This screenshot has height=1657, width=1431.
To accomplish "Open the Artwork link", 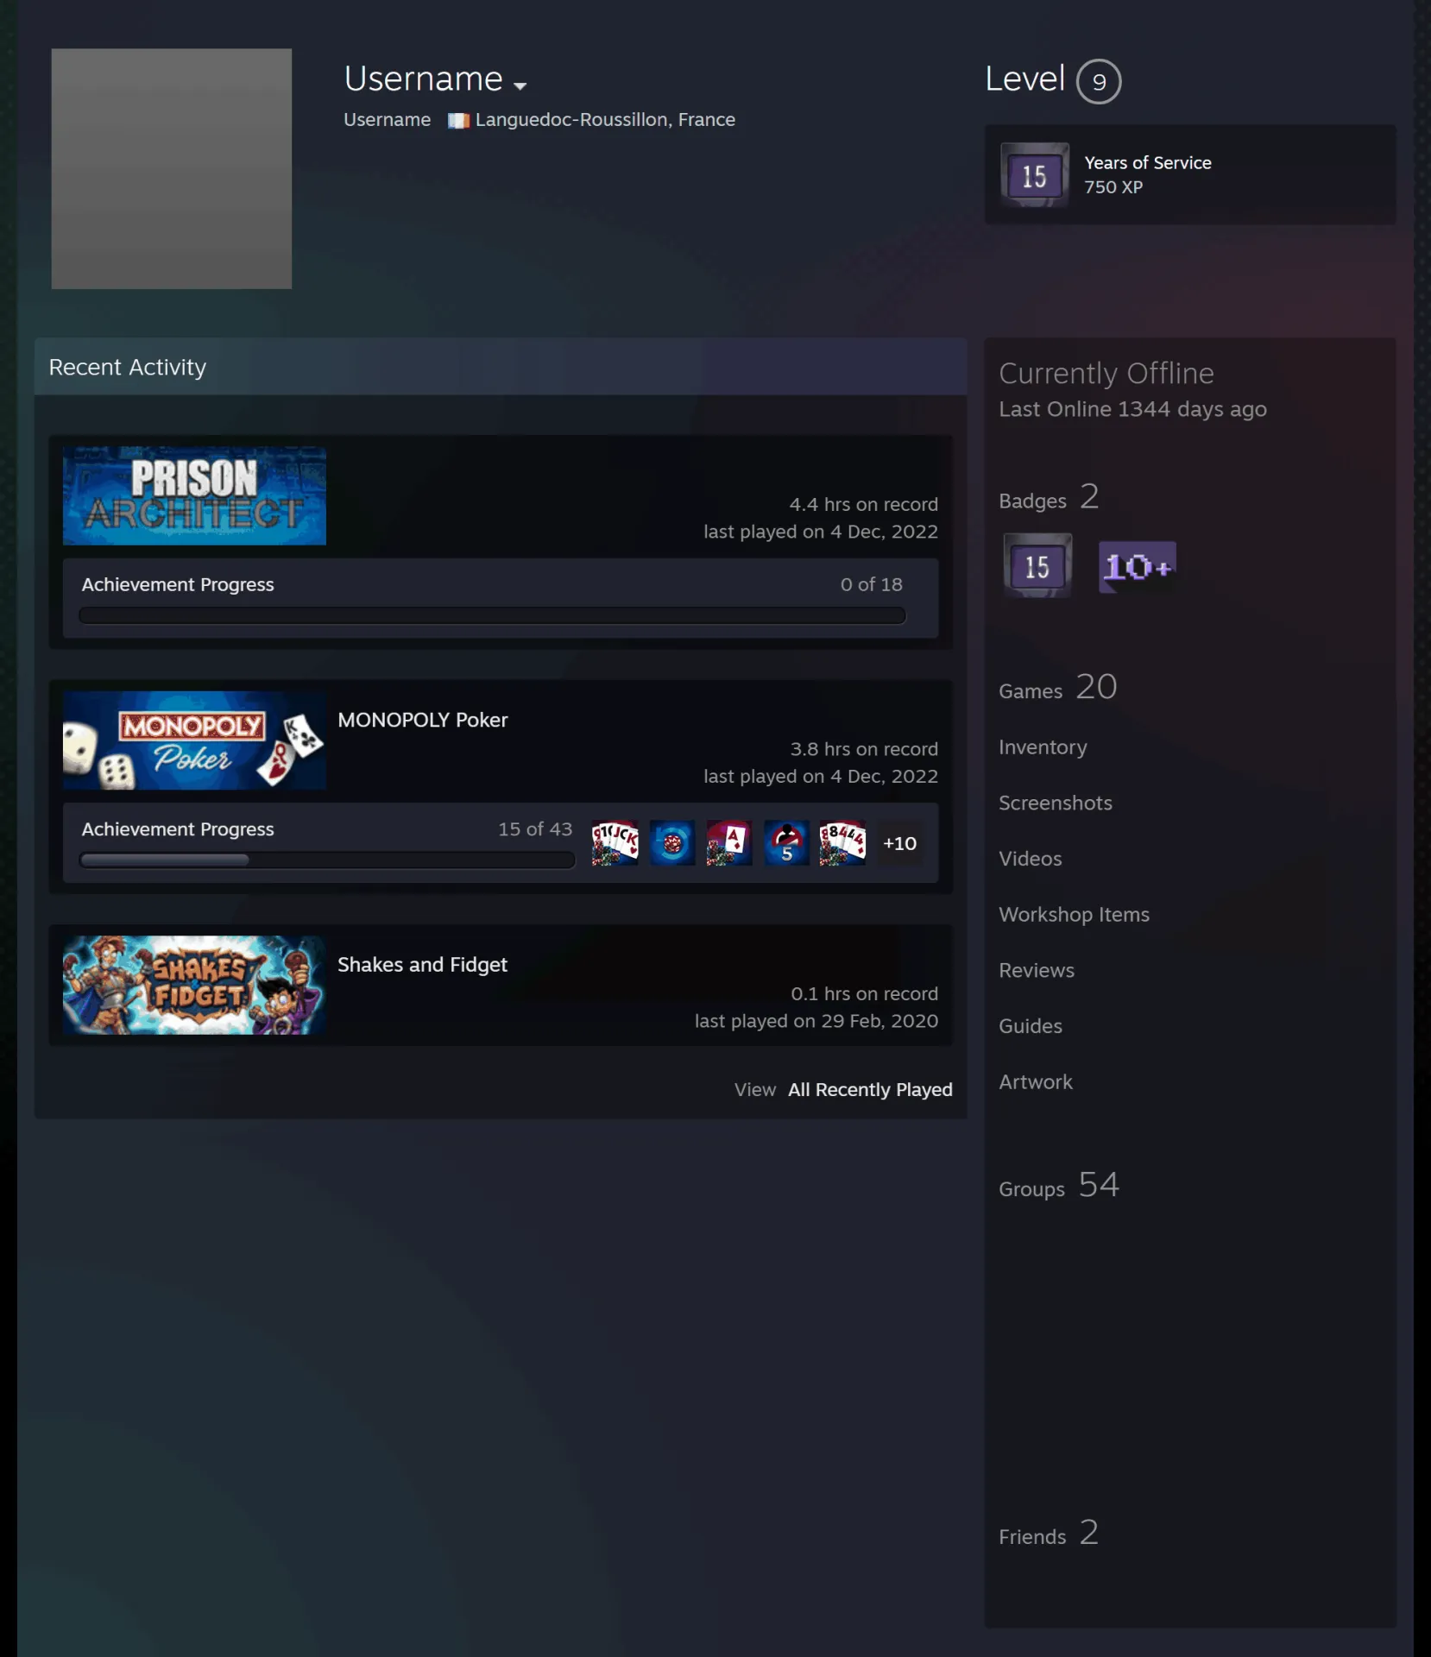I will (1036, 1081).
